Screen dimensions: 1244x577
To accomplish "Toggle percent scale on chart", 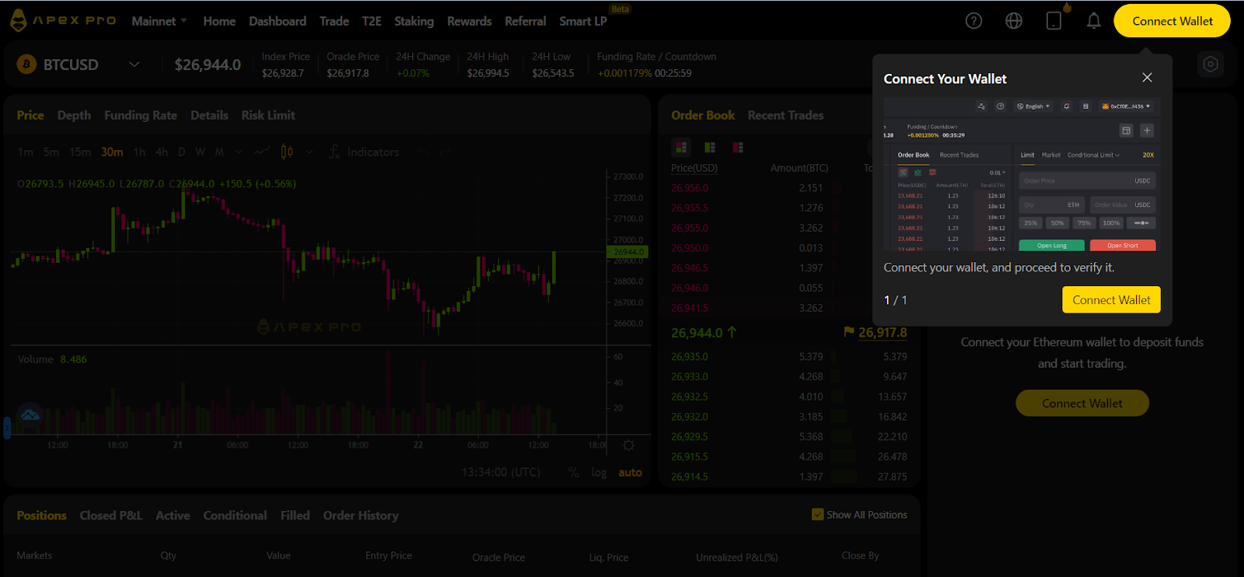I will (x=573, y=472).
